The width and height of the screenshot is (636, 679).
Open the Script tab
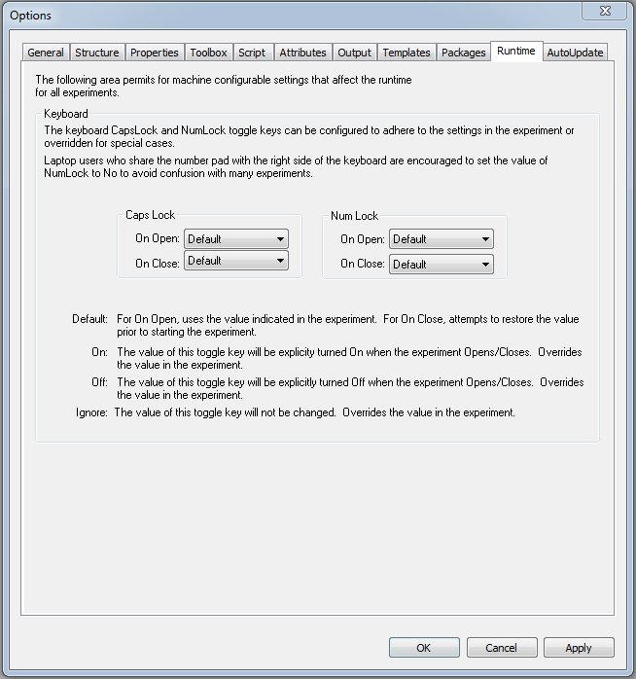252,53
